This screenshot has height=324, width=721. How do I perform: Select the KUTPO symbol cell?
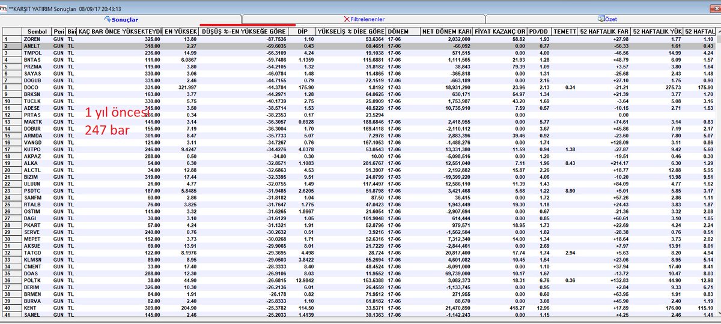pyautogui.click(x=37, y=149)
